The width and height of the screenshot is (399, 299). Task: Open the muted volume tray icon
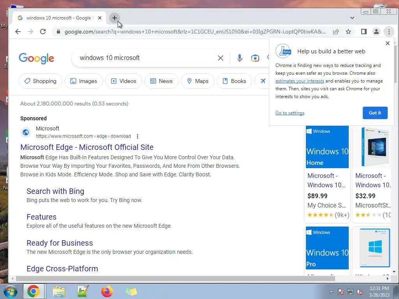pos(360,292)
